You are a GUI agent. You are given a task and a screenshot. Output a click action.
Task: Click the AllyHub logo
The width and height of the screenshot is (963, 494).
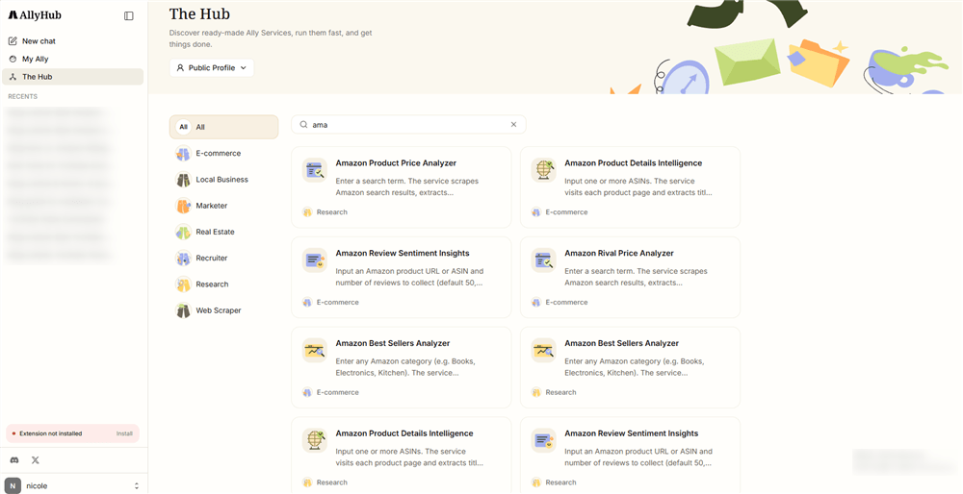point(35,15)
